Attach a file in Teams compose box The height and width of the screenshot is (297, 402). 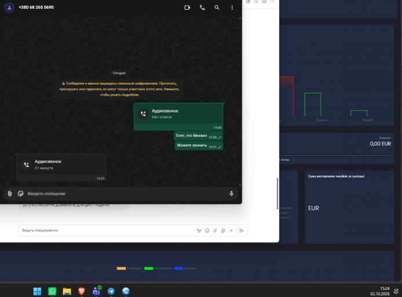coord(215,230)
